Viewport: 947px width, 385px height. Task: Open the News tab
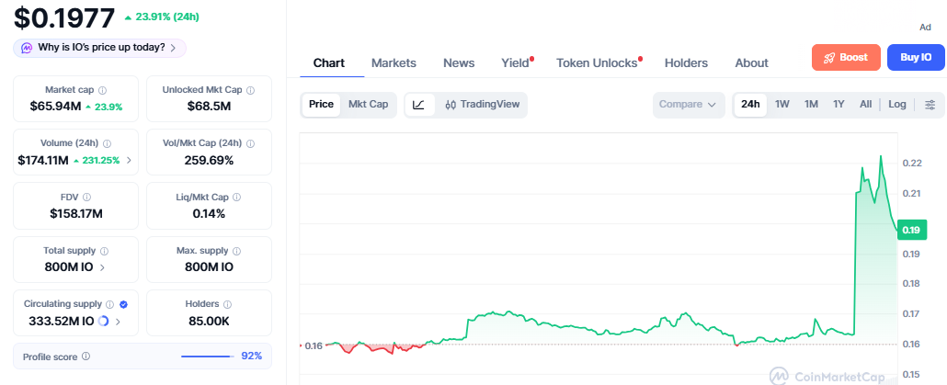(459, 62)
